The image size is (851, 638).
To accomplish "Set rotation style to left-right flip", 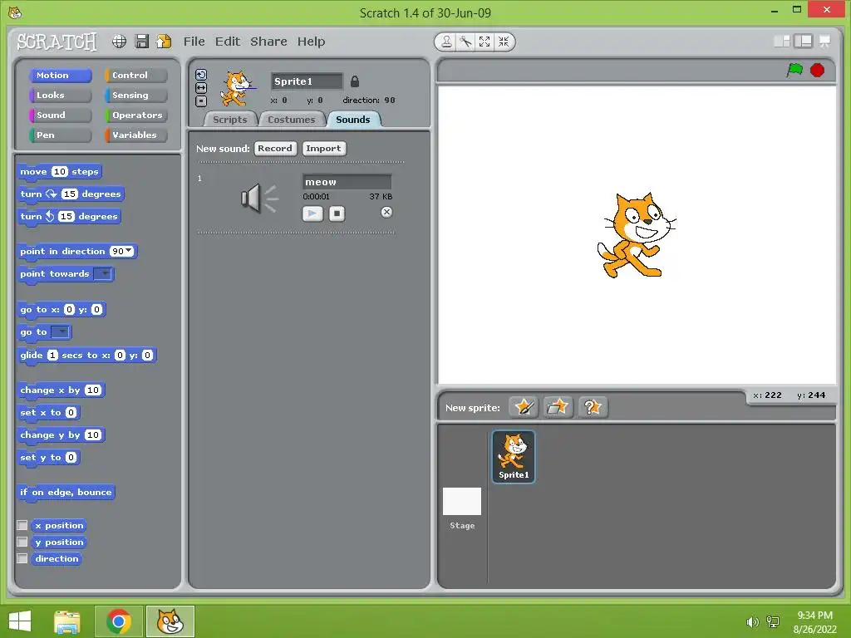I will (x=201, y=87).
